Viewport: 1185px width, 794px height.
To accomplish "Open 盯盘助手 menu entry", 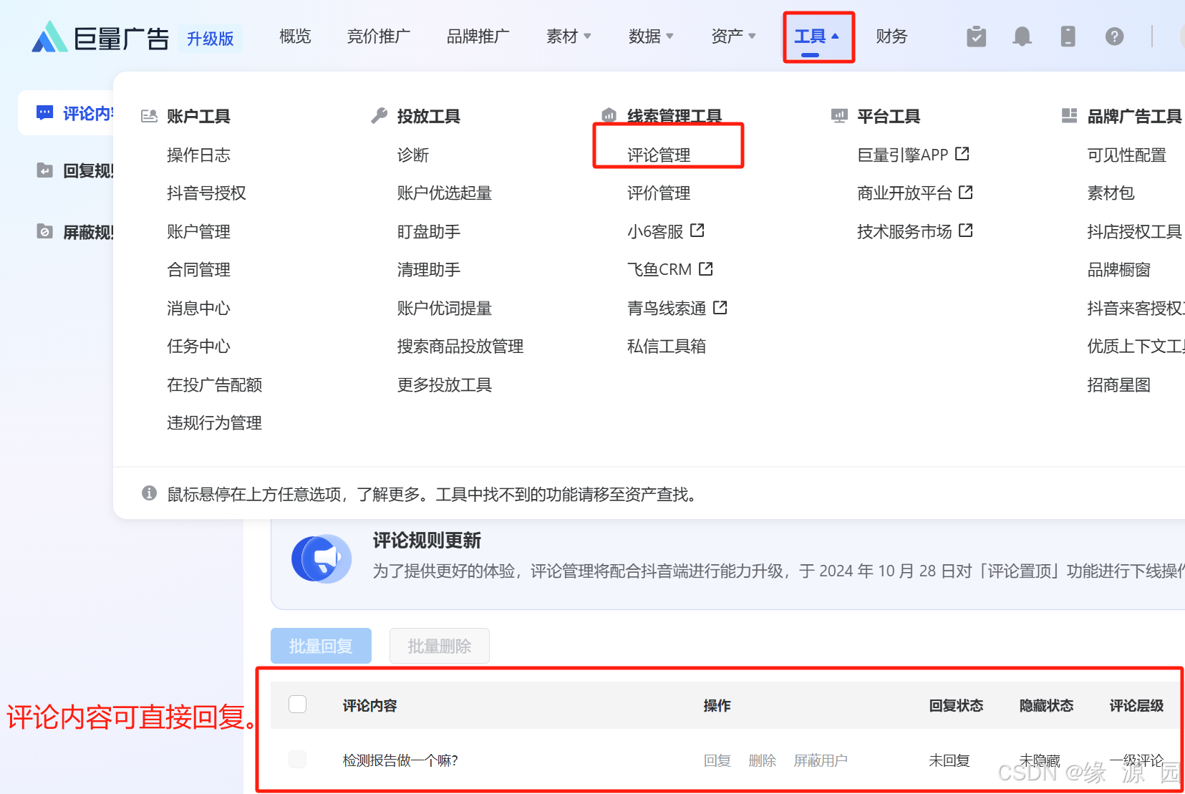I will tap(429, 231).
